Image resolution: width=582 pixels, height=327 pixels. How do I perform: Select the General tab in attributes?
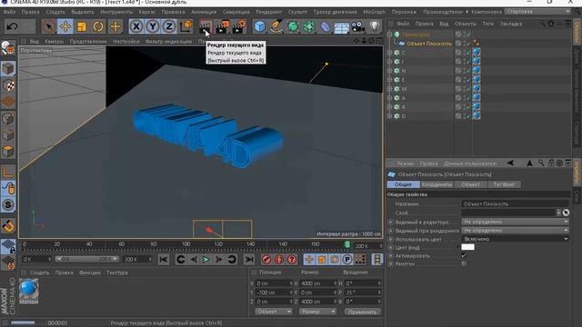404,184
